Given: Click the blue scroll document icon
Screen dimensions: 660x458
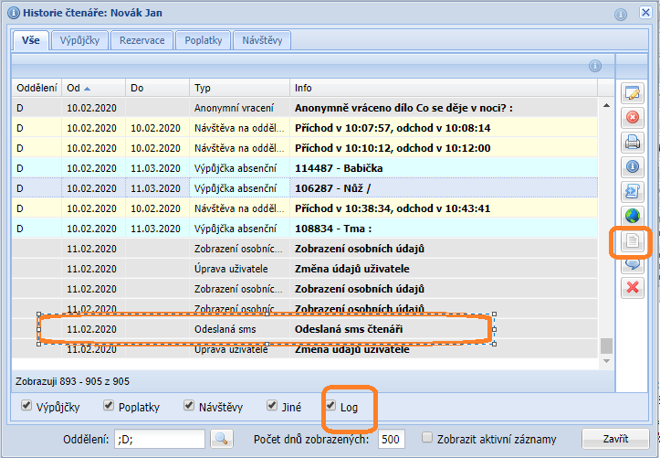Looking at the screenshot, I should point(632,192).
